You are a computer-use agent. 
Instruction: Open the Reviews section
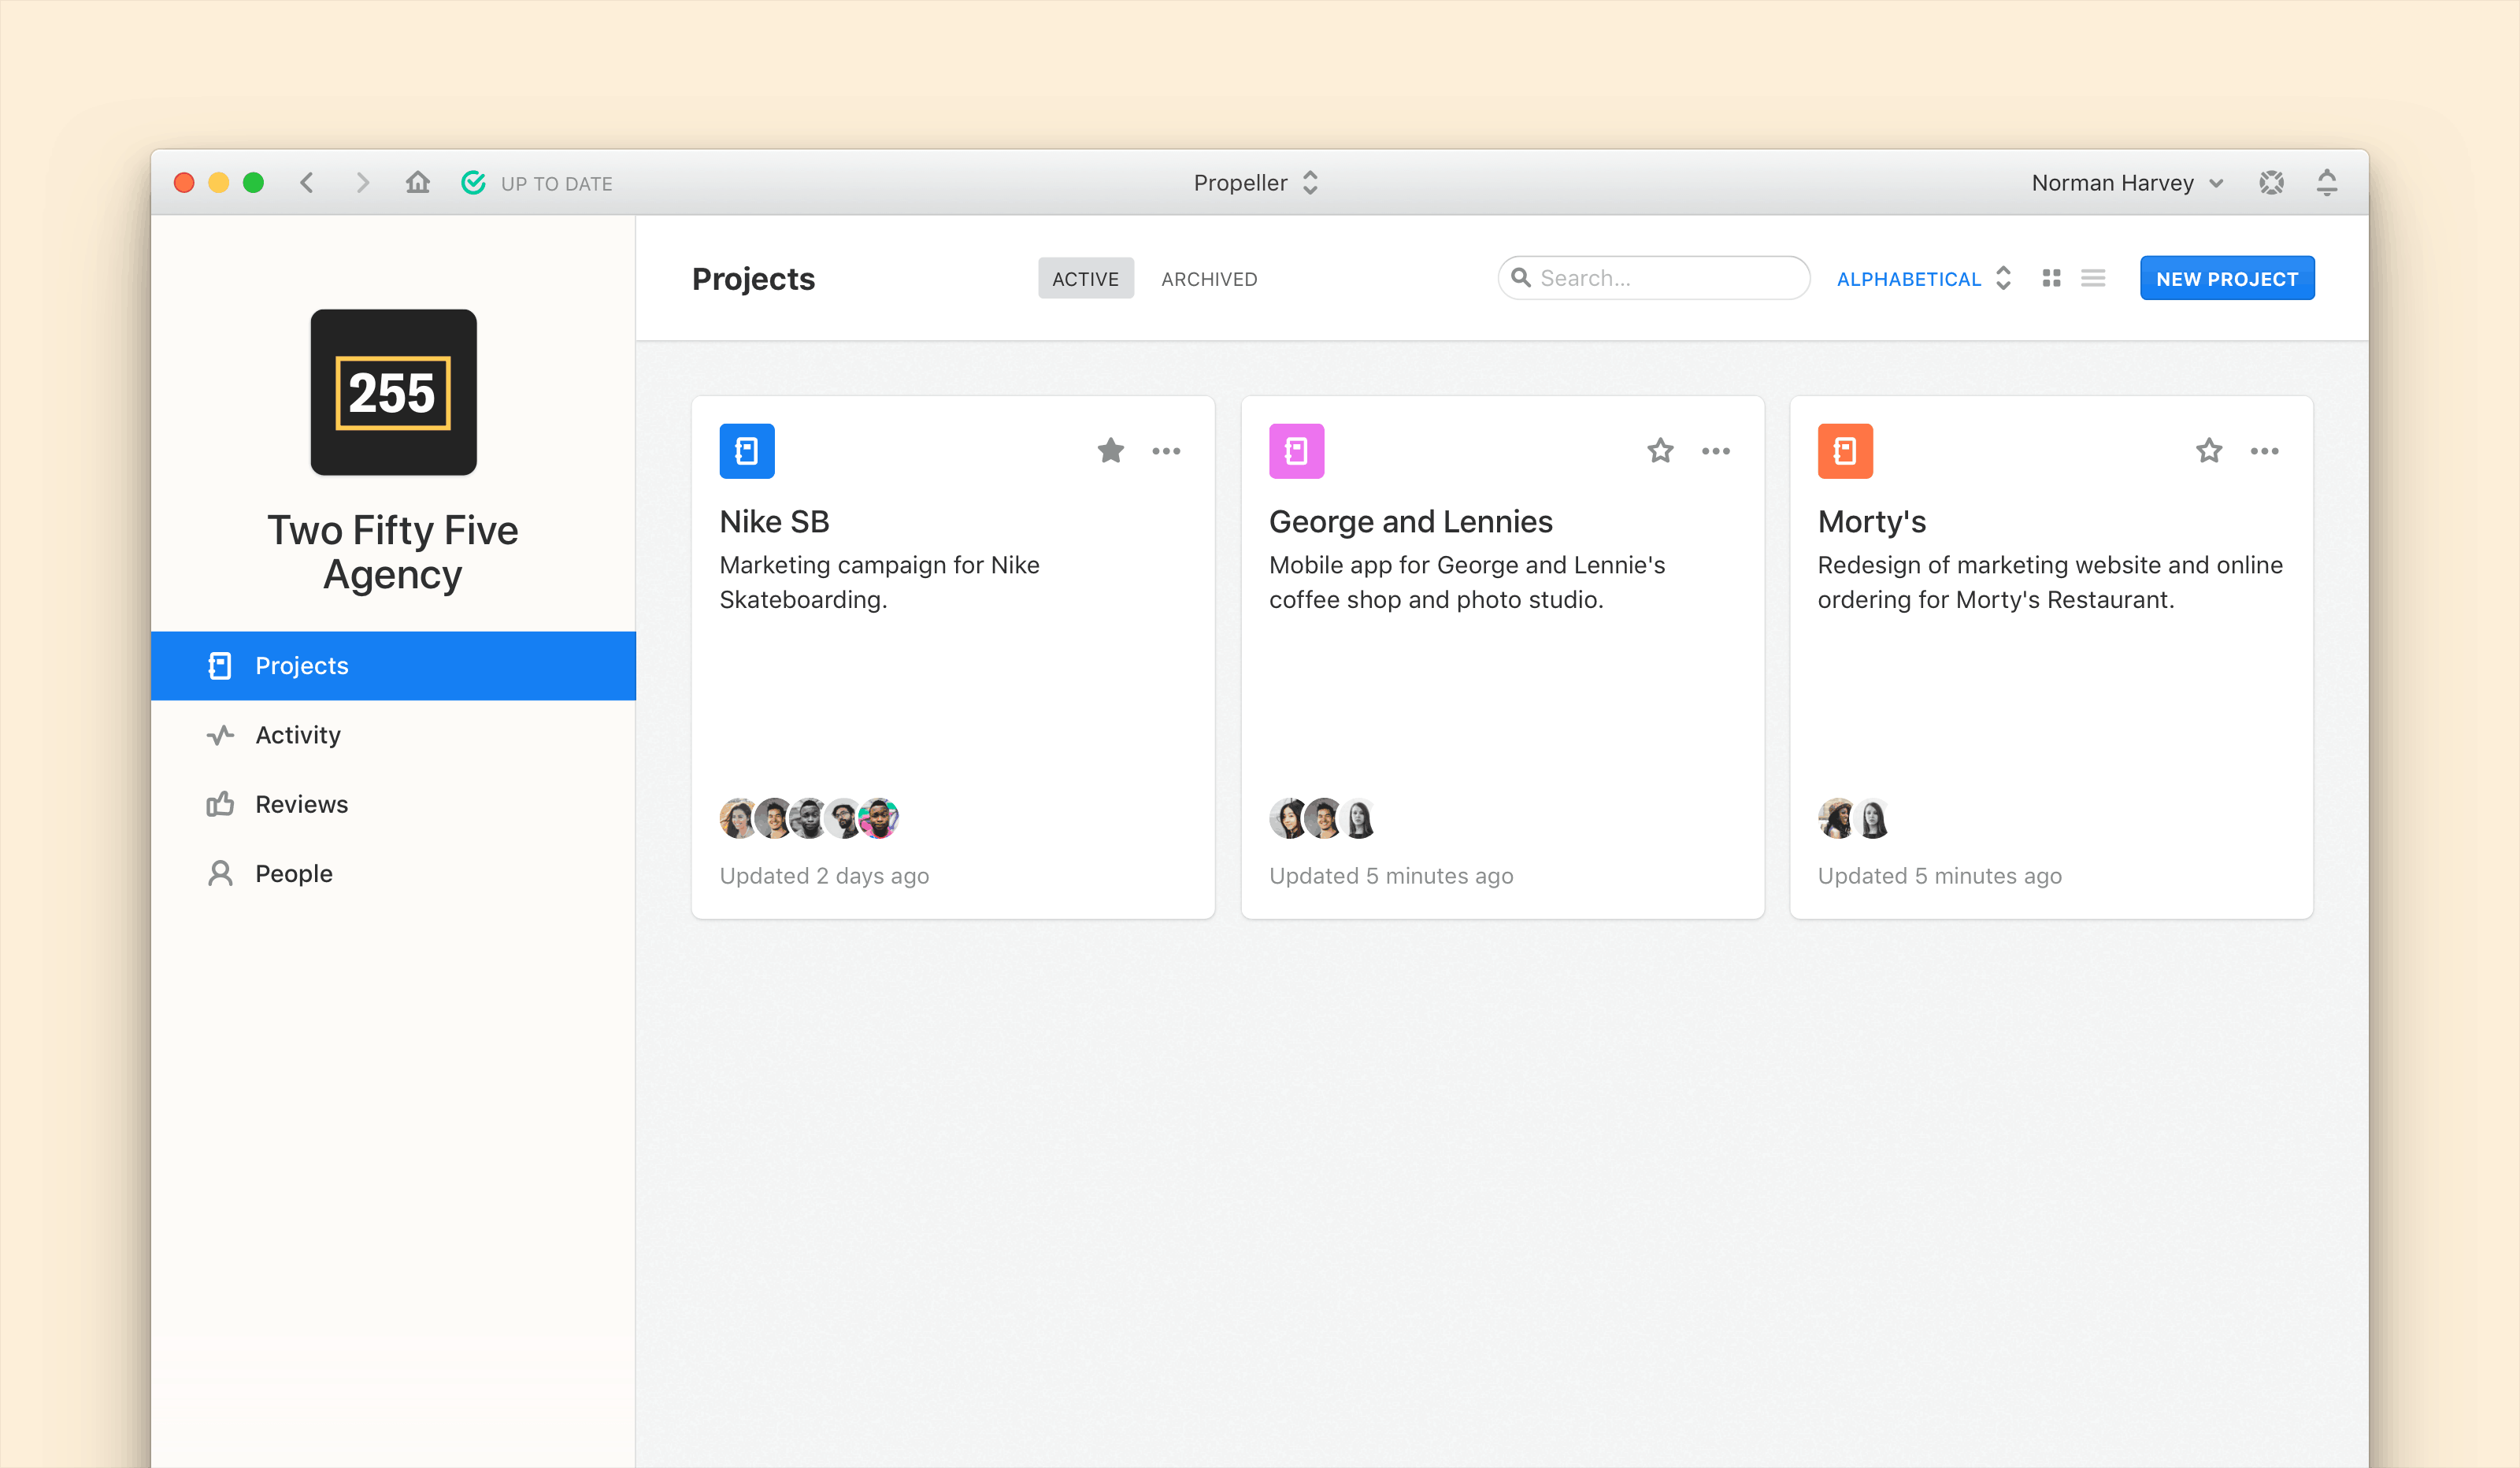click(393, 804)
